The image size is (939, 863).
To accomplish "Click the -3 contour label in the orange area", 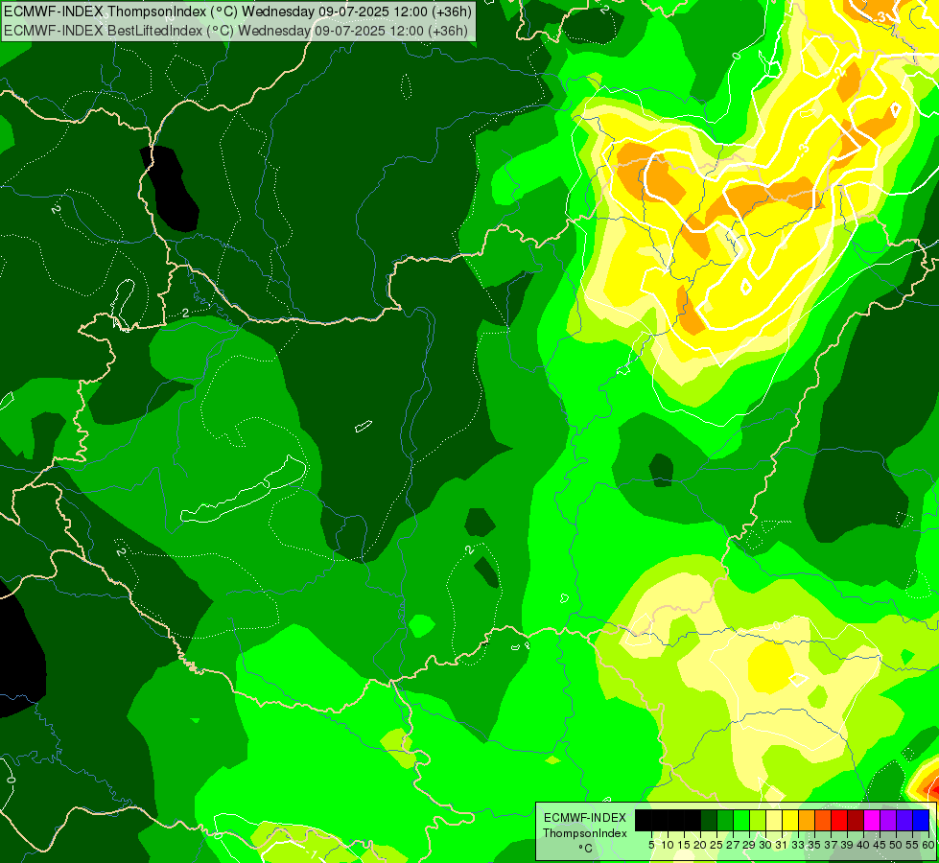I will [x=880, y=16].
